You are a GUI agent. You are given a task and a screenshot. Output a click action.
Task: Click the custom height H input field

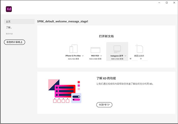145,59
